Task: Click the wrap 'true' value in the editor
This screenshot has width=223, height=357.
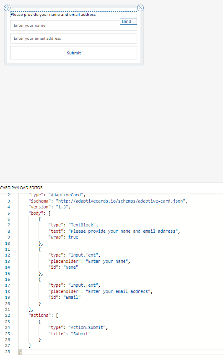Action: coord(73,237)
